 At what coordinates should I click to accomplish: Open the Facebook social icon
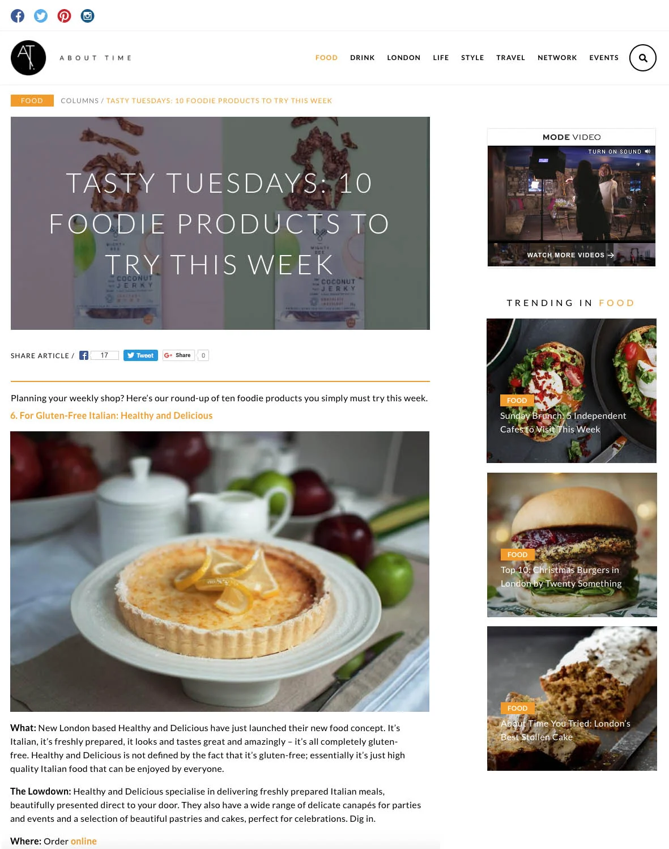(x=18, y=16)
